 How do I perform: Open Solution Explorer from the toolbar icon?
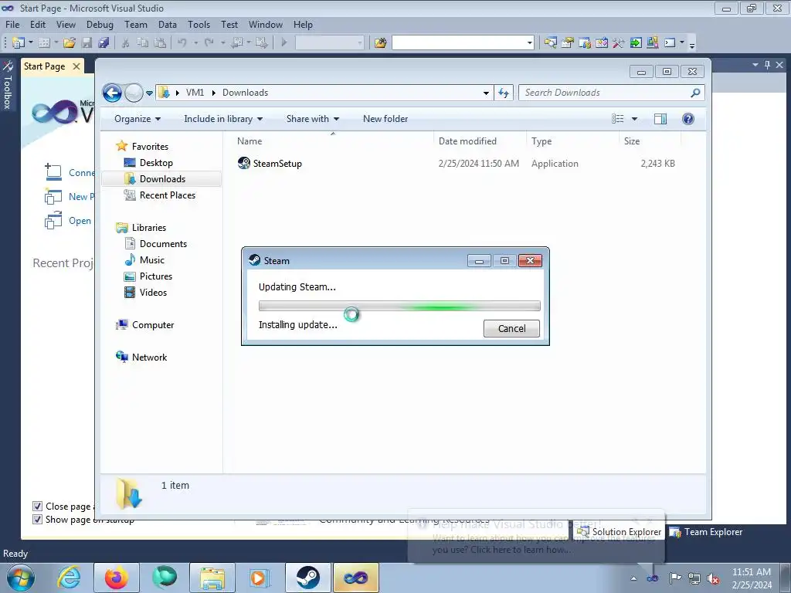pos(550,43)
